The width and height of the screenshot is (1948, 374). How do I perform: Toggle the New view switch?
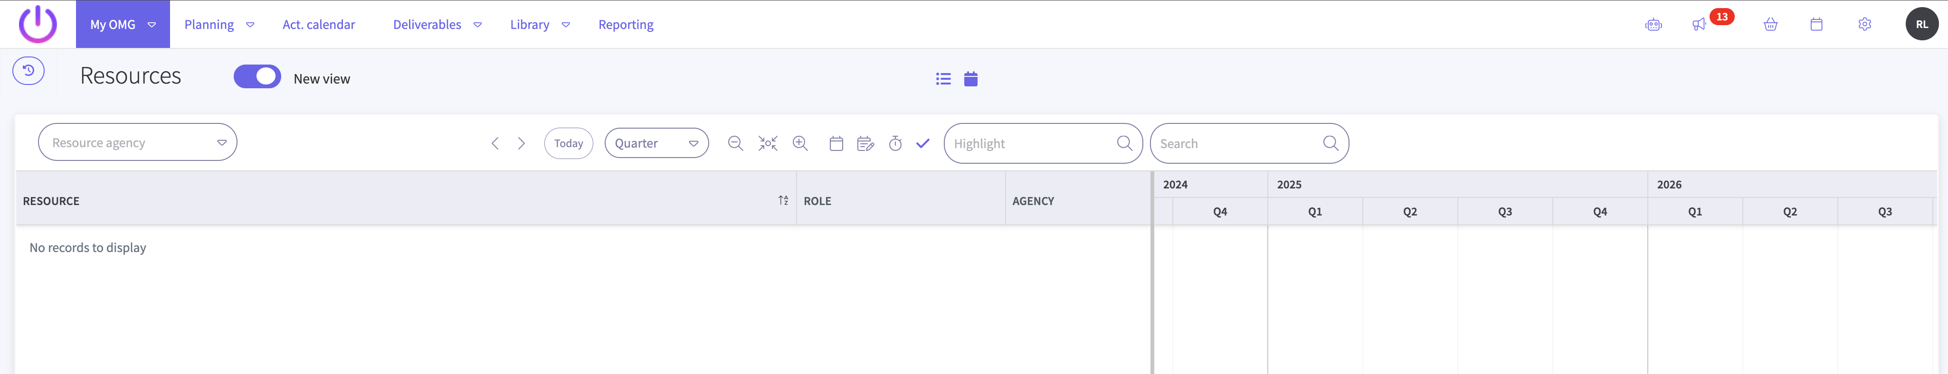coord(257,77)
